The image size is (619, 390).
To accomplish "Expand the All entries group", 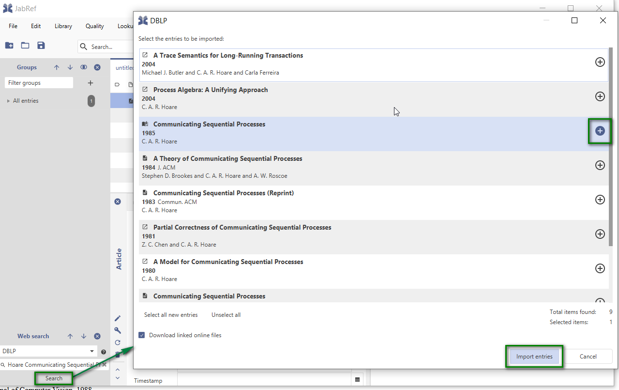I will click(x=8, y=101).
